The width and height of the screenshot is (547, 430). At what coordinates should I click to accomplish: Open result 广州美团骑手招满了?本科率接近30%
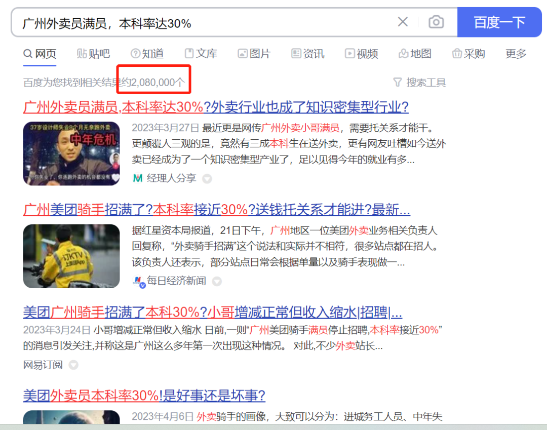tap(217, 210)
